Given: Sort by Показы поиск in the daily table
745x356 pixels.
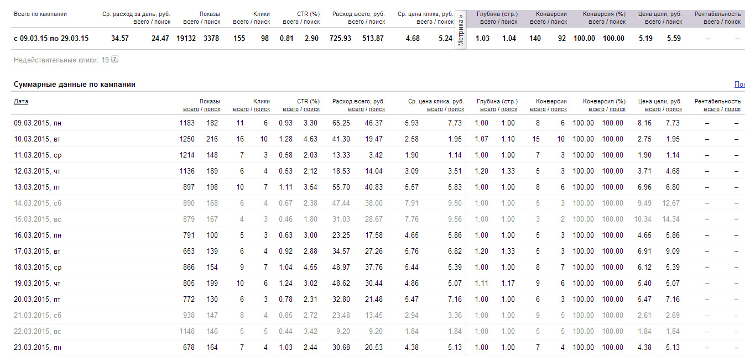Looking at the screenshot, I should [x=212, y=109].
